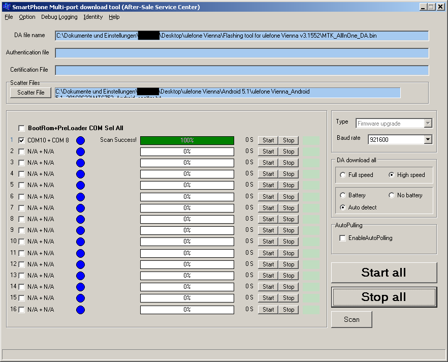This screenshot has height=362, width=448.
Task: Enable BootRom+PreLoader COM Sel All checkbox
Action: click(x=22, y=128)
